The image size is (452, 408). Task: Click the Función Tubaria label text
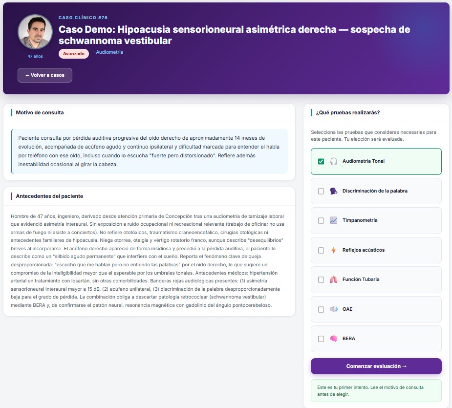[361, 279]
